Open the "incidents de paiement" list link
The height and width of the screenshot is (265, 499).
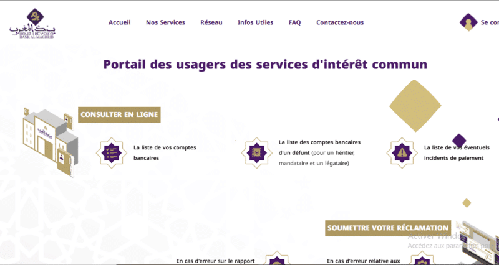pyautogui.click(x=457, y=152)
